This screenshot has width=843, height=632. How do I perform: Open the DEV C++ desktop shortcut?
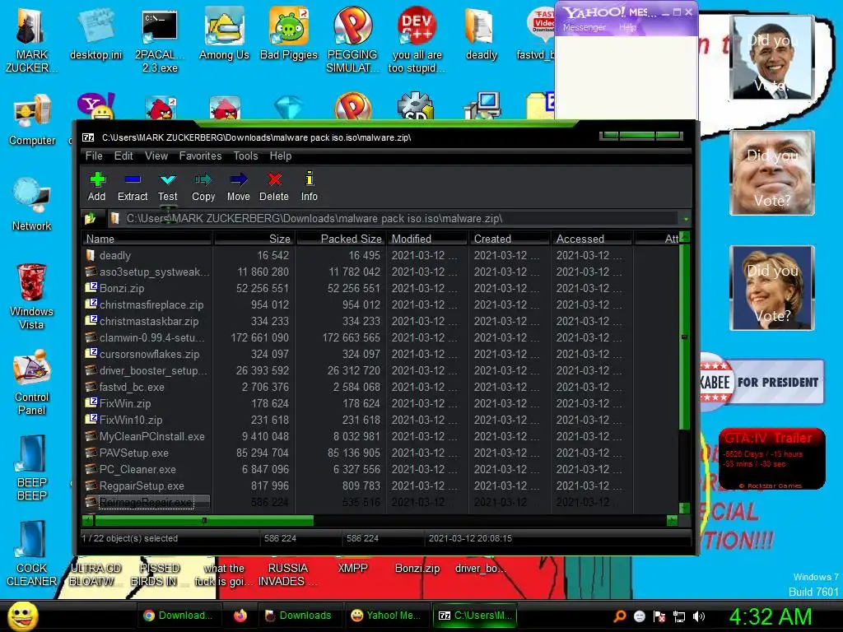(417, 40)
